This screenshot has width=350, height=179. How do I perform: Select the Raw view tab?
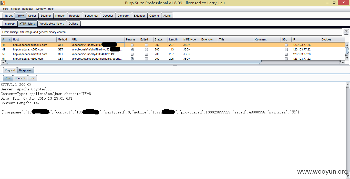8,78
